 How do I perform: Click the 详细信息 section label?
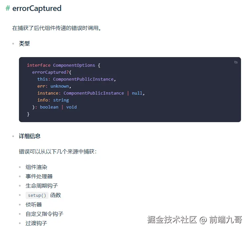(x=30, y=136)
